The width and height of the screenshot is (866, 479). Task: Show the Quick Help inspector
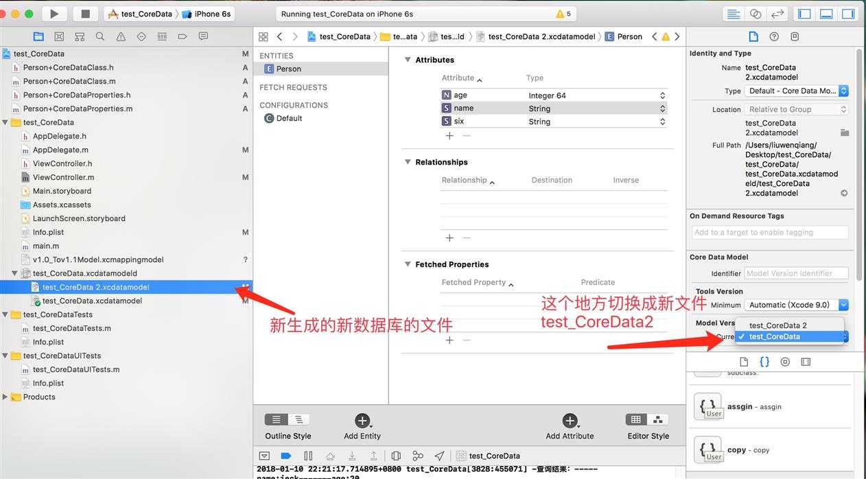pos(774,36)
